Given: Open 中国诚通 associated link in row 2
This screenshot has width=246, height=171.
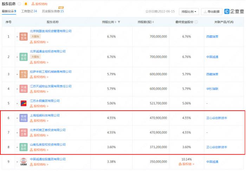Looking at the screenshot, I should coord(212,57).
